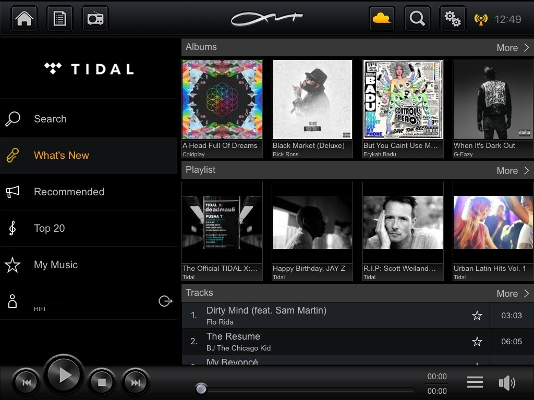Screen dimensions: 534x400
Task: Open the play queue list icon
Action: pos(475,382)
